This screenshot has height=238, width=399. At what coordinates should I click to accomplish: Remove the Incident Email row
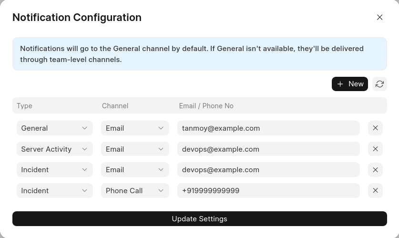point(375,170)
